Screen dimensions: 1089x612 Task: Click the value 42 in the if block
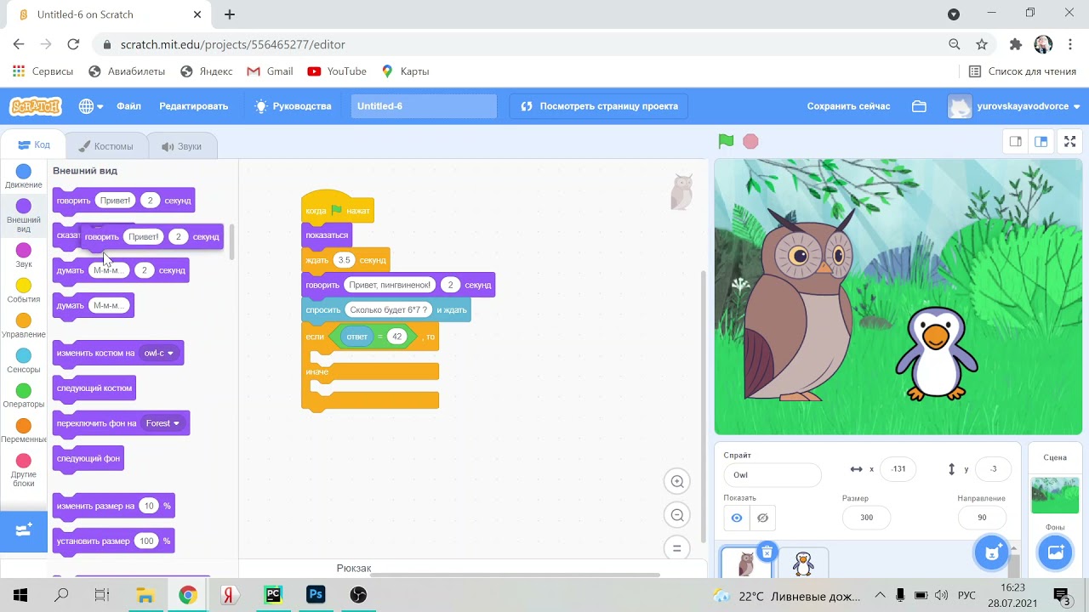396,337
